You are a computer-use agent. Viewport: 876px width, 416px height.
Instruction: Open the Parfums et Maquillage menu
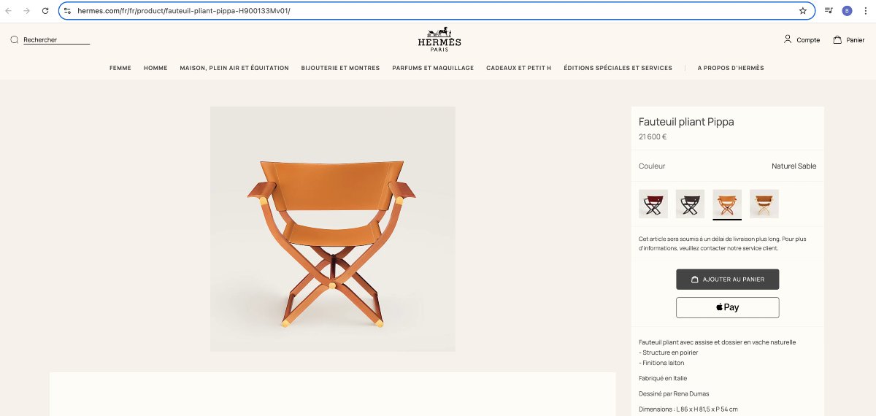433,68
